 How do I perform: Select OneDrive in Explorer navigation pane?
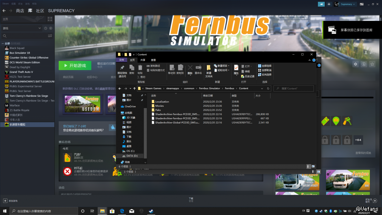tap(128, 106)
